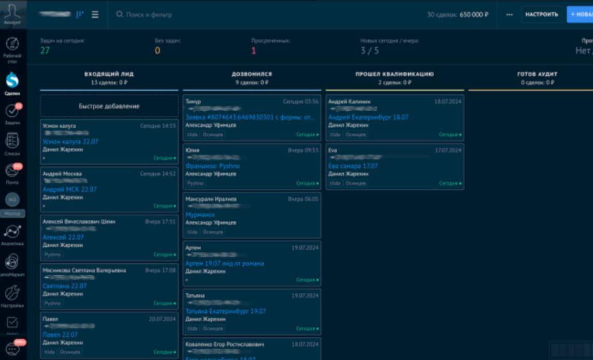593x360 pixels.
Task: Open the Wazzup WZ sidebar icon
Action: (x=12, y=200)
